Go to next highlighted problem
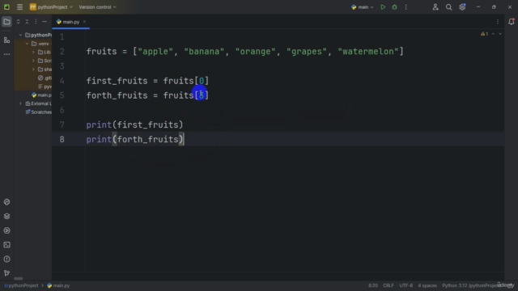Viewport: 518px width, 291px height. tap(500, 34)
